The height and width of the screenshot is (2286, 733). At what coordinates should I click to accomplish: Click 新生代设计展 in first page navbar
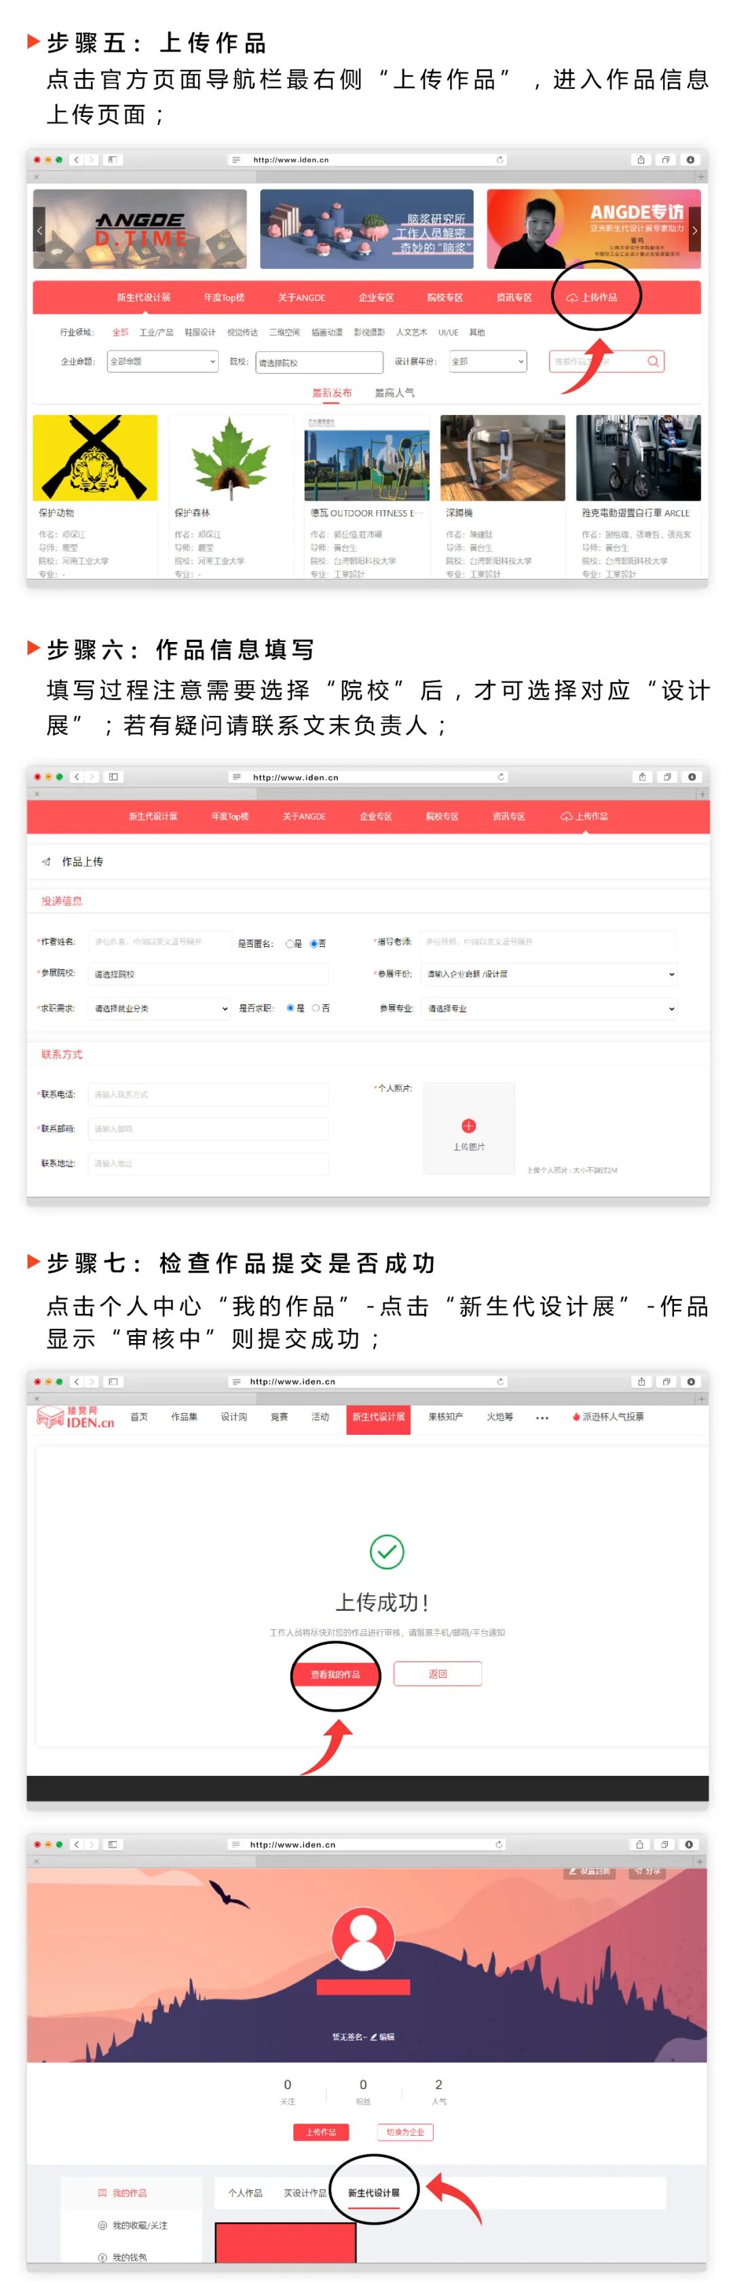[x=144, y=298]
